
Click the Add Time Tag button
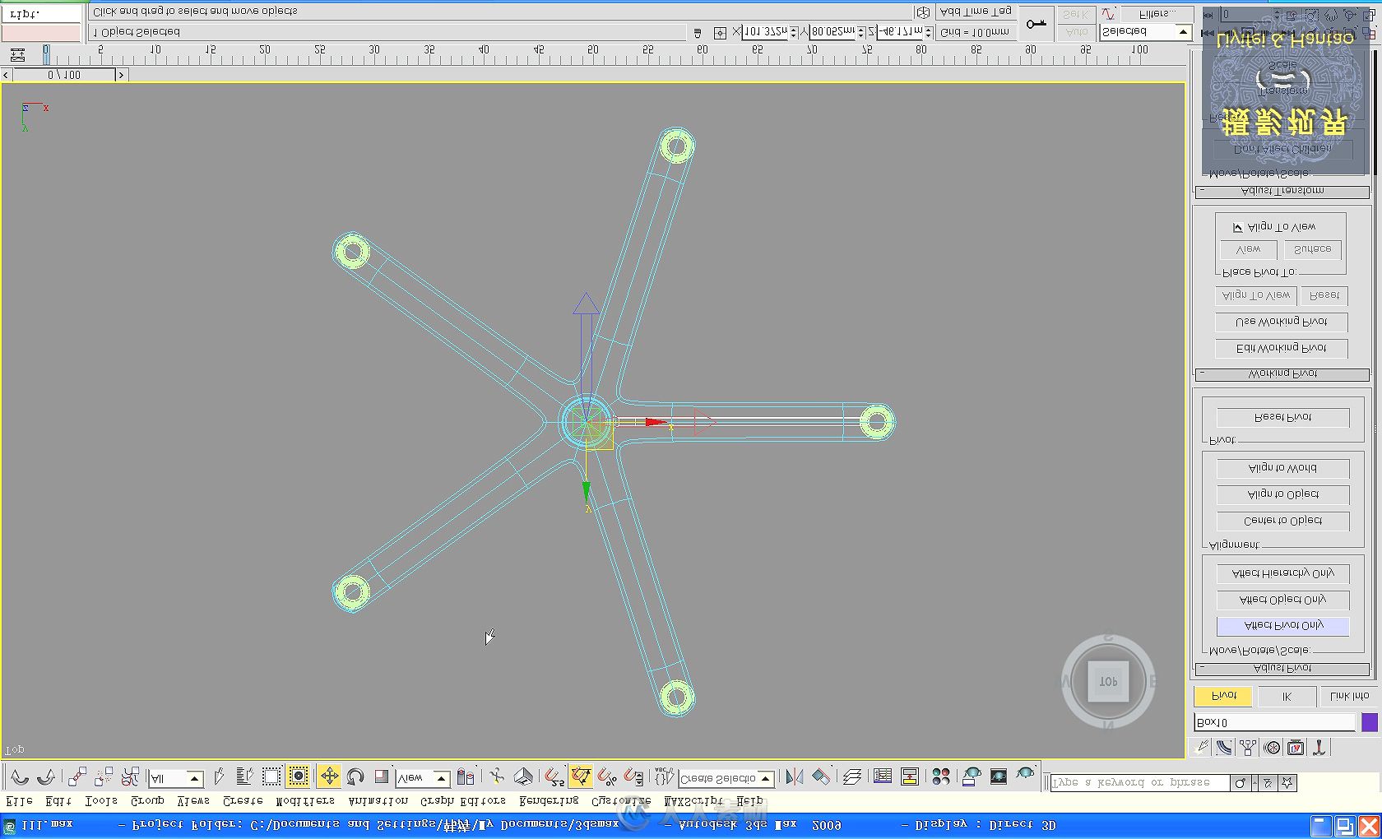pos(976,12)
